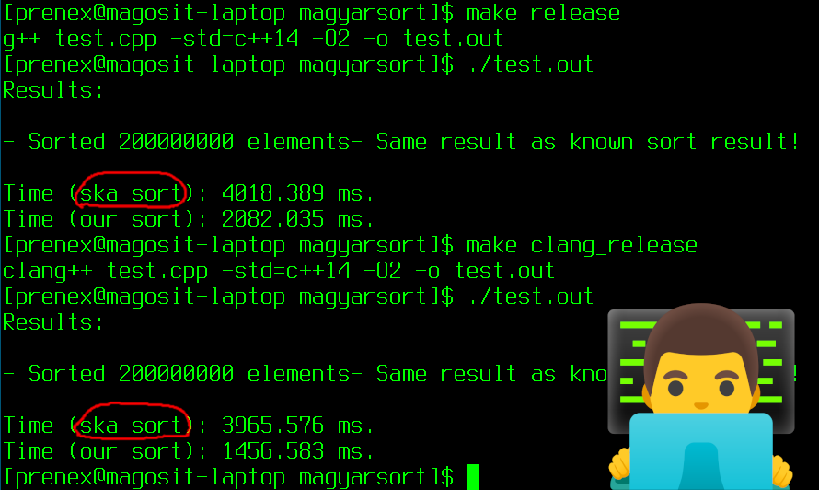Click the 'make release' command text

point(543,13)
